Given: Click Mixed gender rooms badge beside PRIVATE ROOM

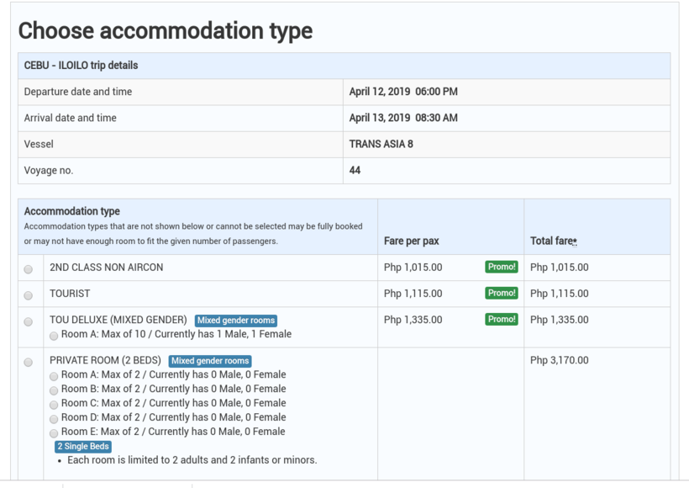Looking at the screenshot, I should pos(209,361).
